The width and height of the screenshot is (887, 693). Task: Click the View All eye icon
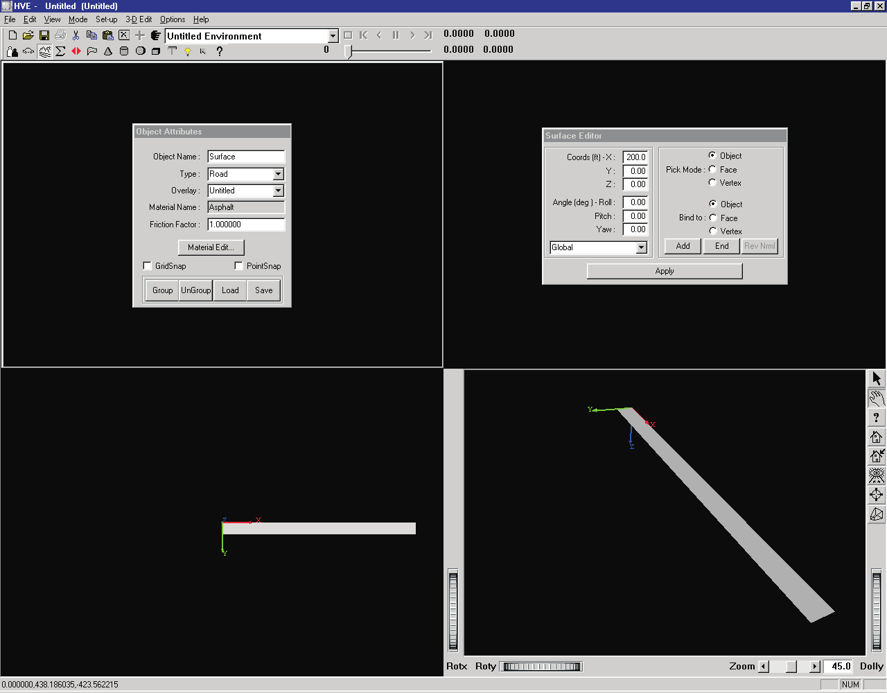pos(877,475)
